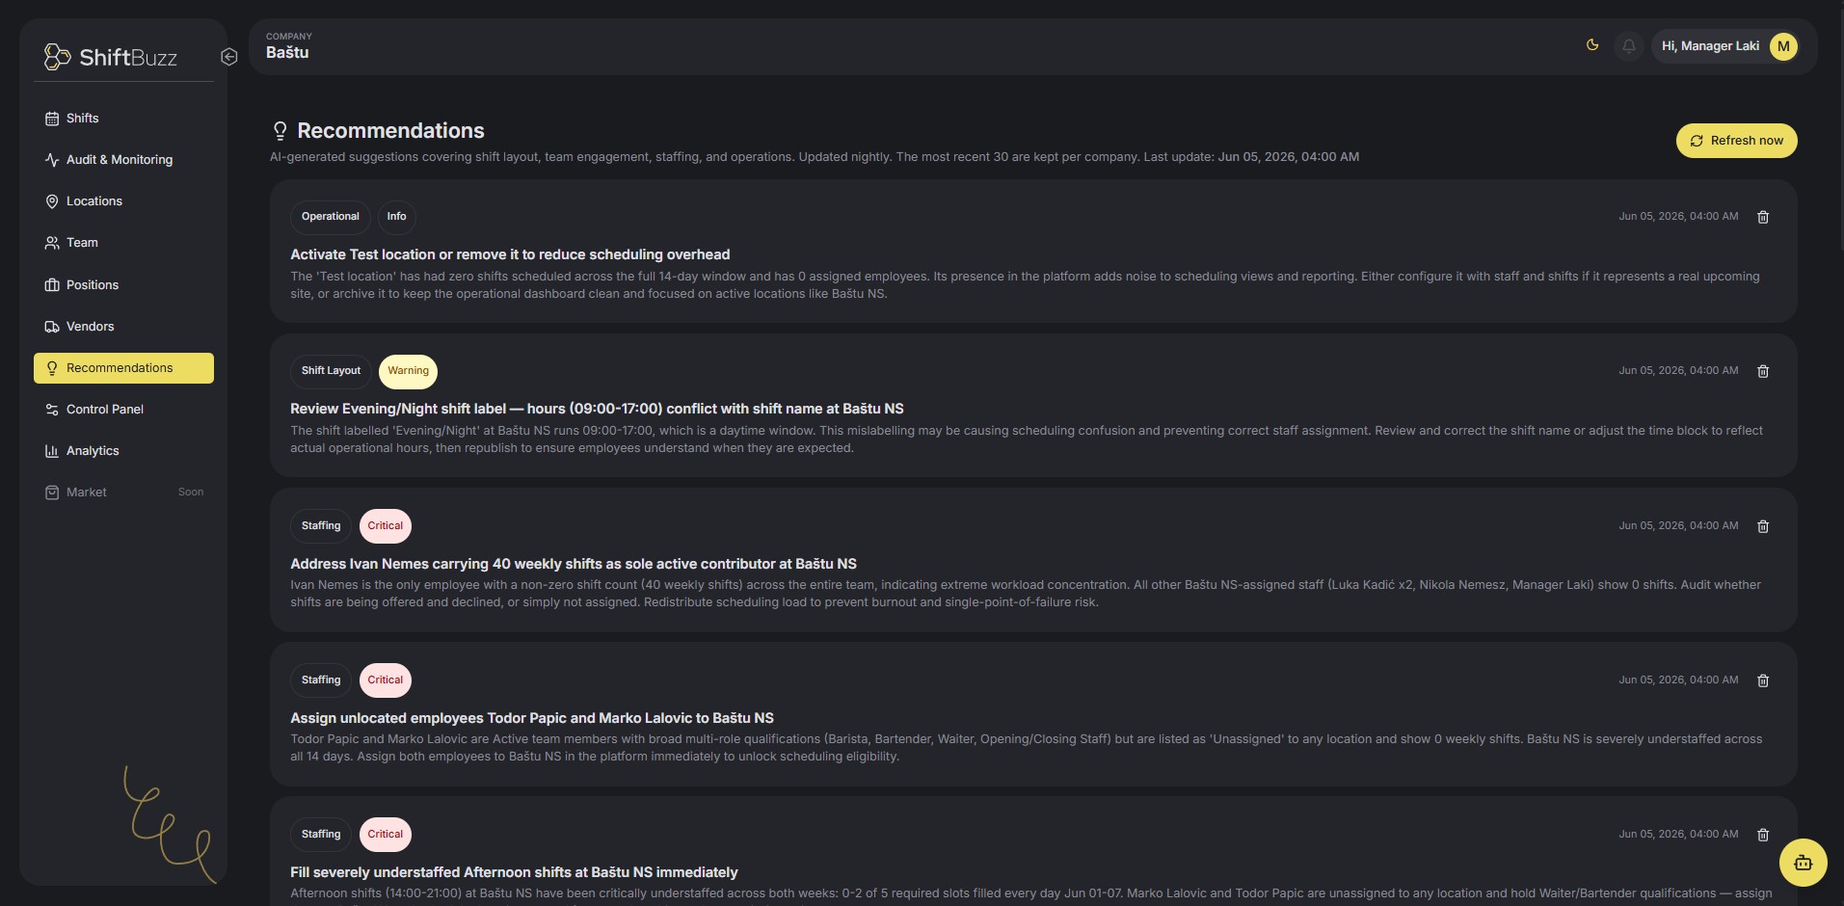
Task: Click the Audit & Monitoring pulse icon
Action: (x=52, y=160)
